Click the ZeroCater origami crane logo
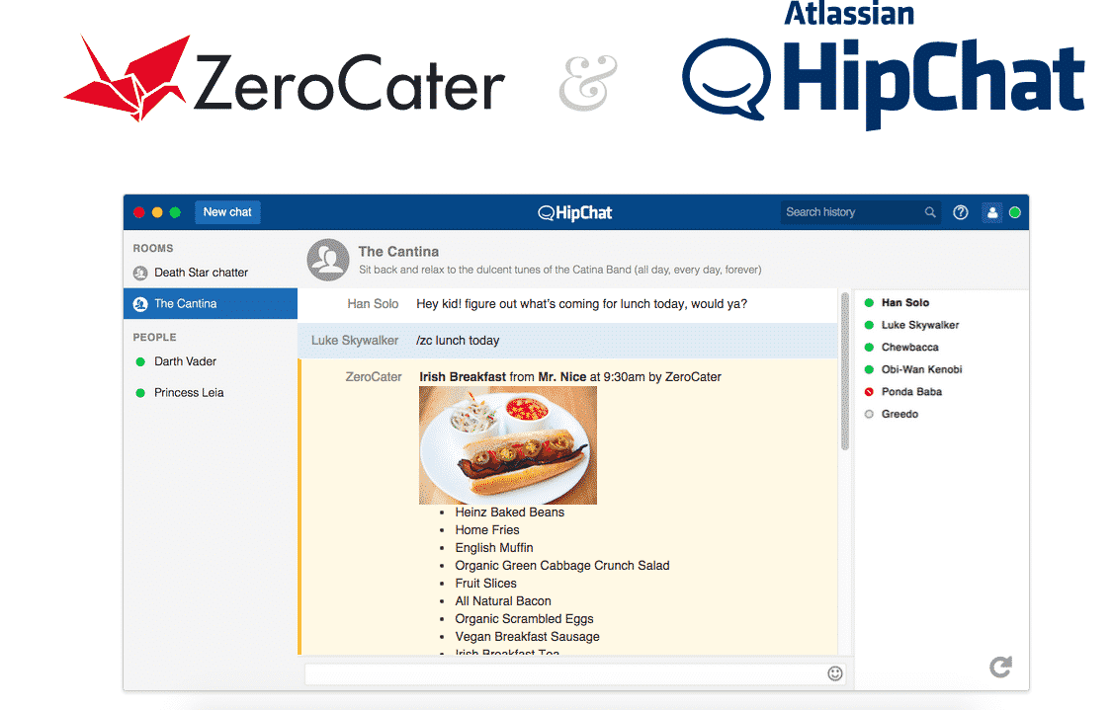 [127, 75]
